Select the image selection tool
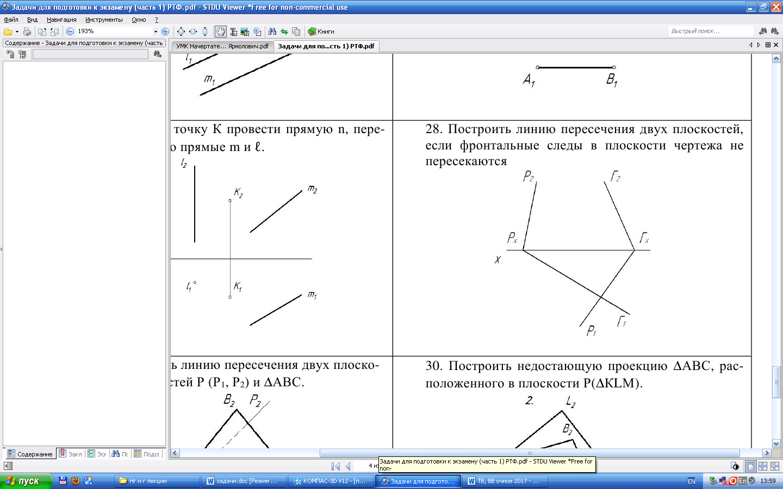 (245, 32)
